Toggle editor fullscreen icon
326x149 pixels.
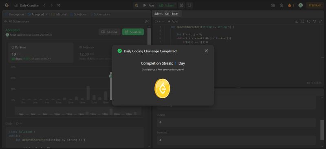[x=320, y=22]
